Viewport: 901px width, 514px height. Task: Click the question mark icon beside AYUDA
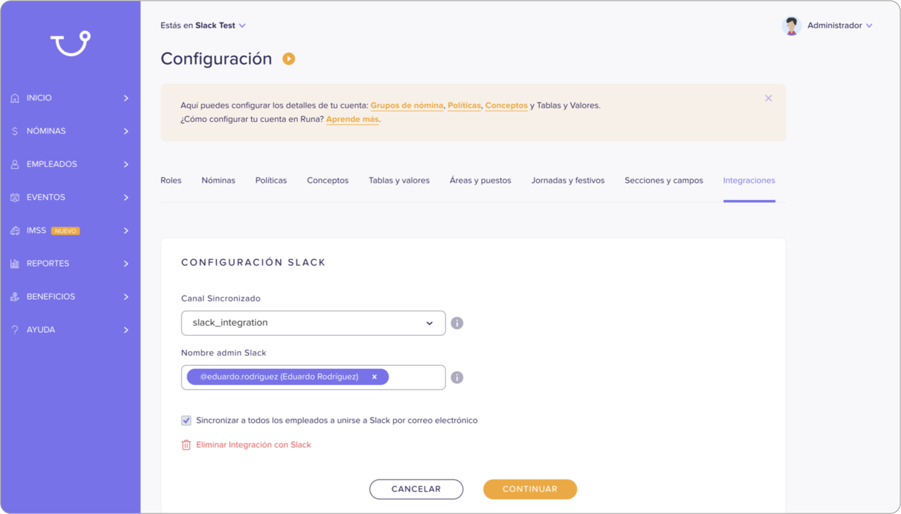coord(15,330)
